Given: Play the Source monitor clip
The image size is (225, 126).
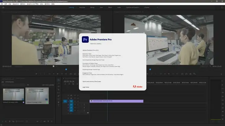Looking at the screenshot, I should click(x=58, y=74).
